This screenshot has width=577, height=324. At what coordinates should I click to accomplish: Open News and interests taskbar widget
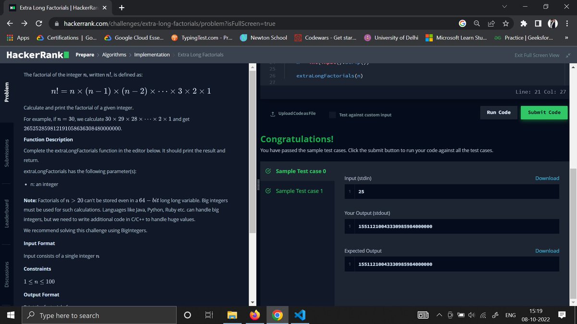(x=423, y=315)
